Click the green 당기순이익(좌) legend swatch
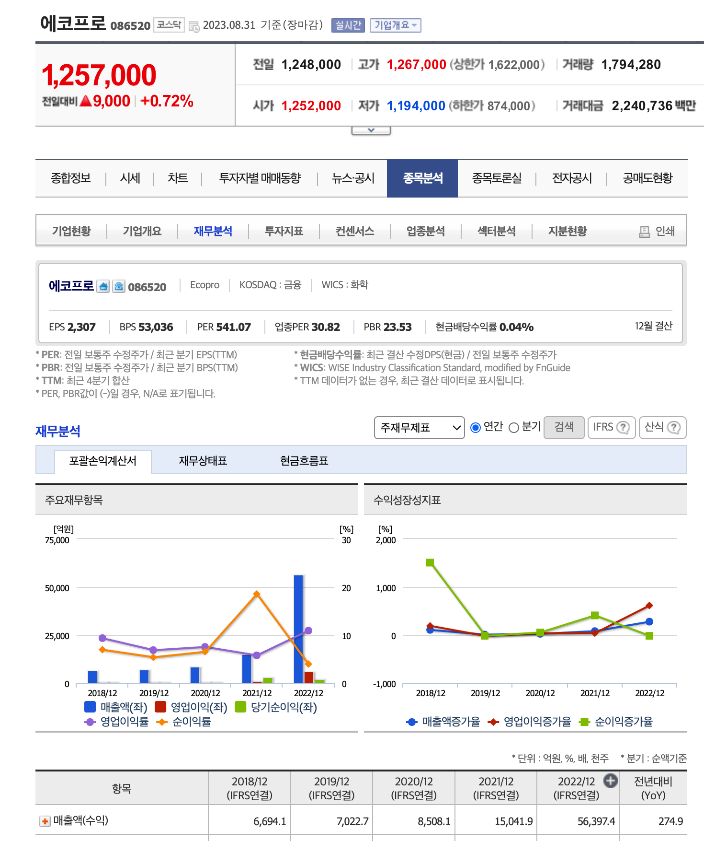This screenshot has width=704, height=841. pyautogui.click(x=240, y=707)
